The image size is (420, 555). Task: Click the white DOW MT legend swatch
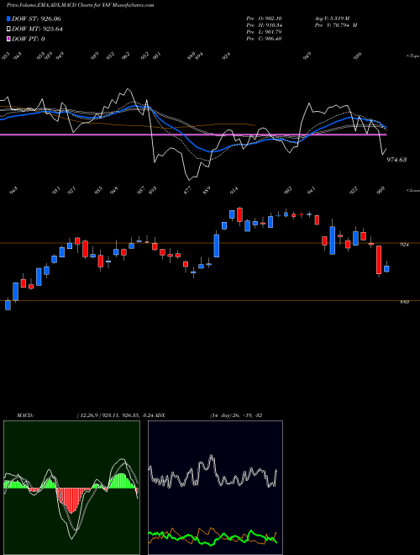click(x=8, y=29)
